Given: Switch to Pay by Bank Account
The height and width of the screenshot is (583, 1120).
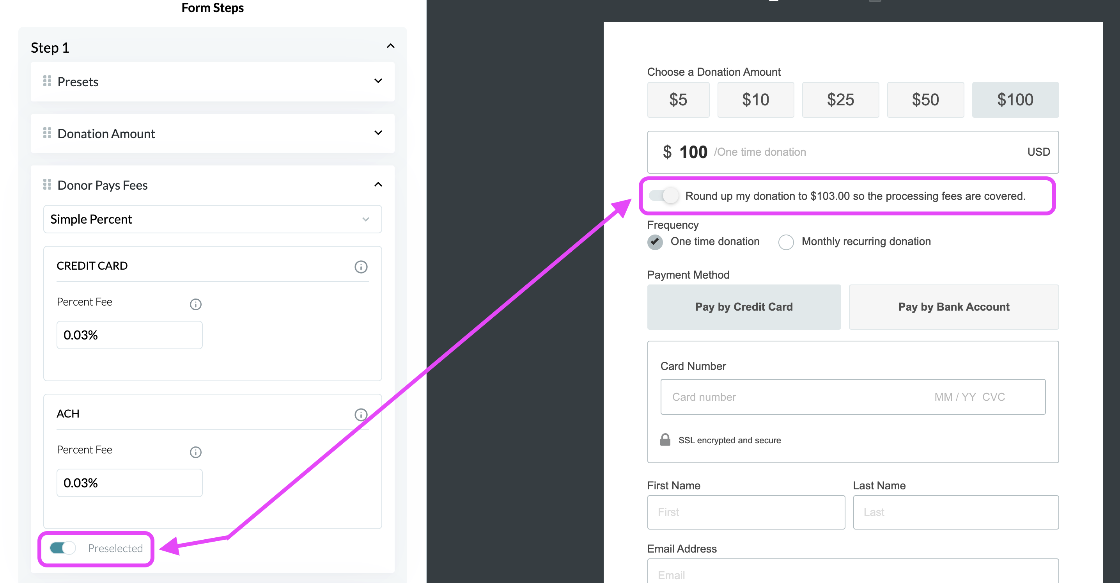Looking at the screenshot, I should coord(953,307).
